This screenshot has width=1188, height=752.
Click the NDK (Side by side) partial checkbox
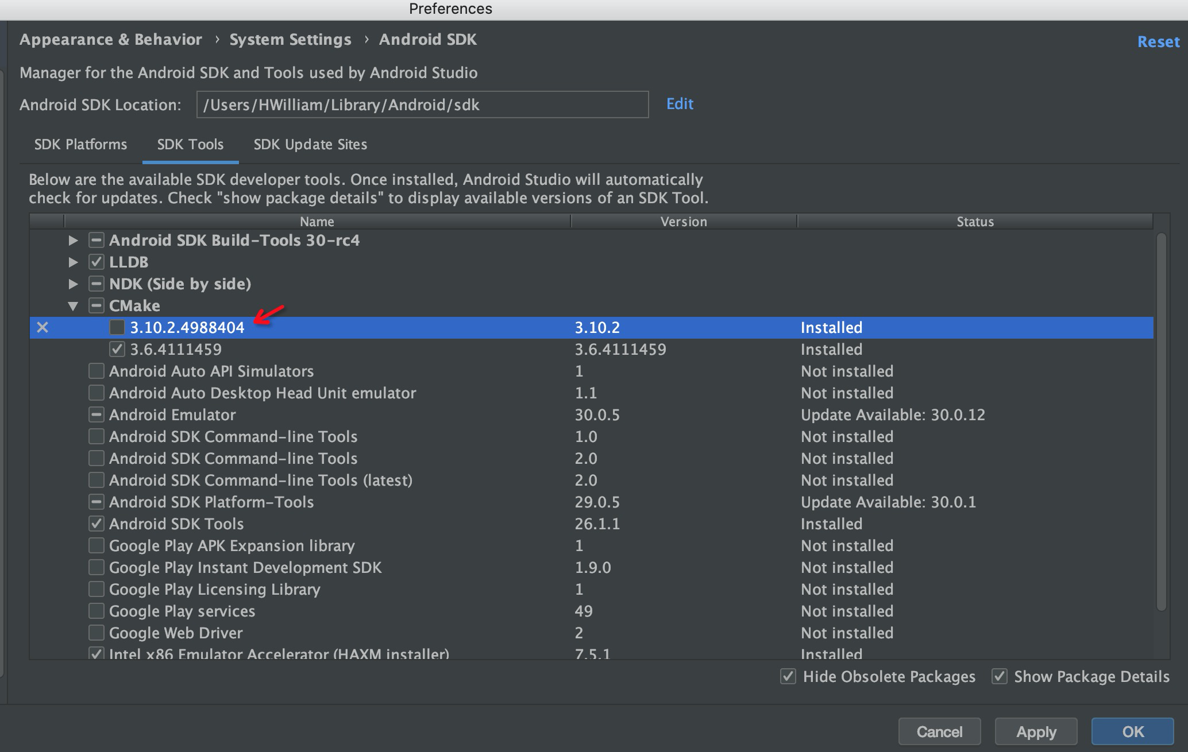coord(97,284)
